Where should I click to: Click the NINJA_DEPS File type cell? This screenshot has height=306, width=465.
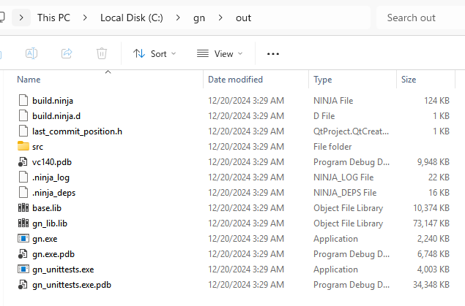click(345, 193)
